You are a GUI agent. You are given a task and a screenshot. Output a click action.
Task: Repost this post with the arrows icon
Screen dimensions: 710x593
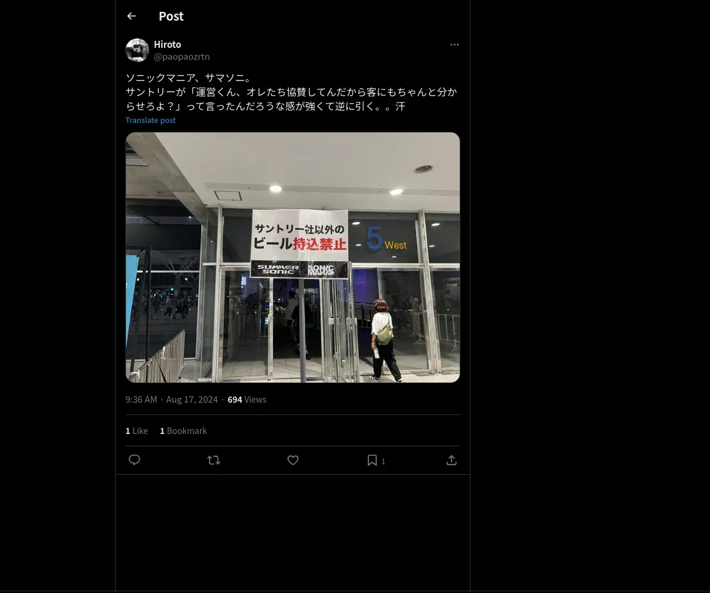pos(214,460)
